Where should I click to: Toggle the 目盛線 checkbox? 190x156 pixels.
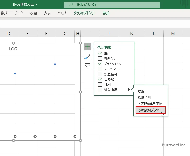coord(100,79)
